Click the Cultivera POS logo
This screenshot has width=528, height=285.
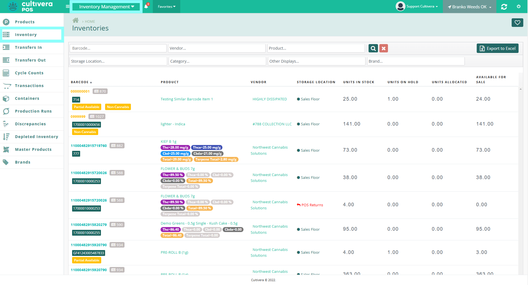click(x=30, y=6)
